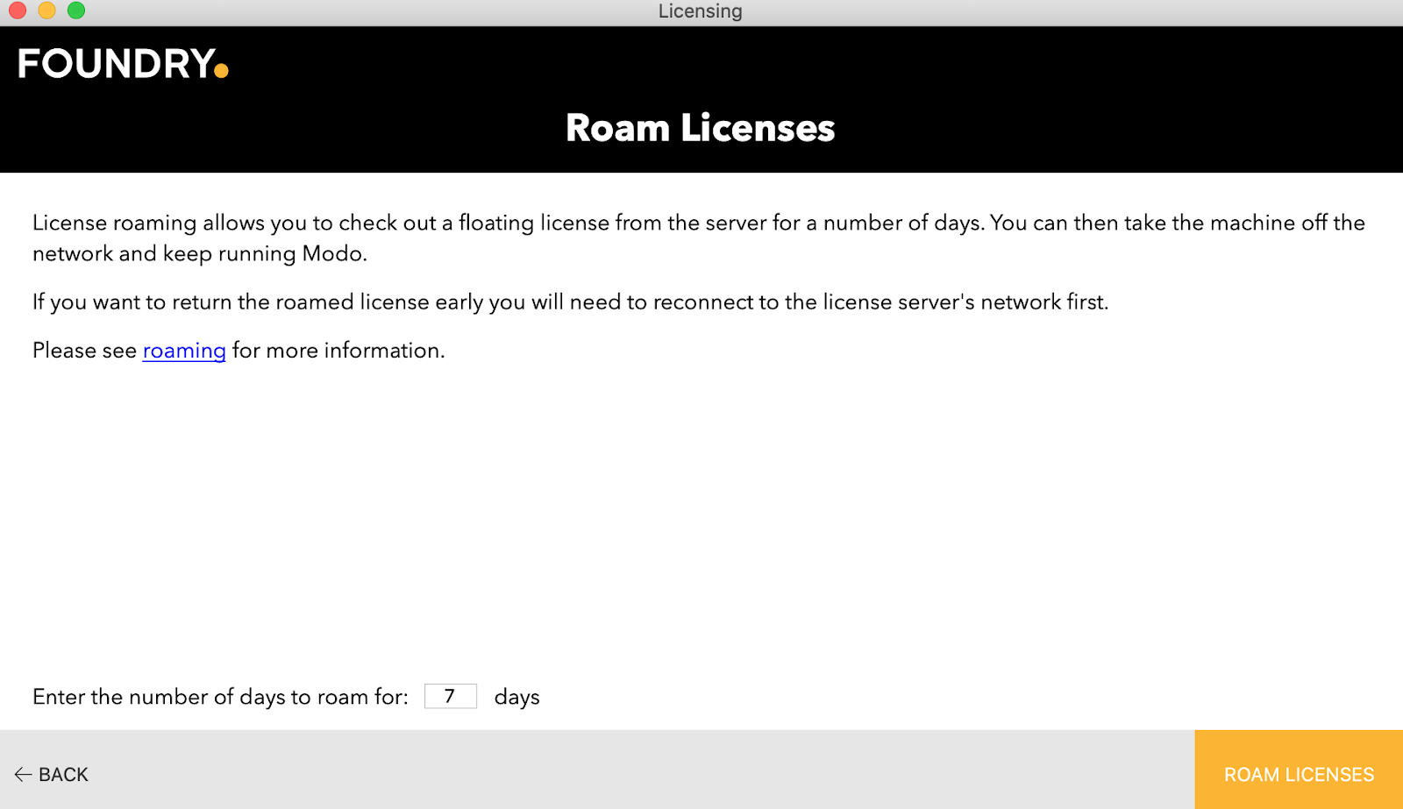Screen dimensions: 1403x809
Task: Go back with the BACK button
Action: pyautogui.click(x=52, y=775)
